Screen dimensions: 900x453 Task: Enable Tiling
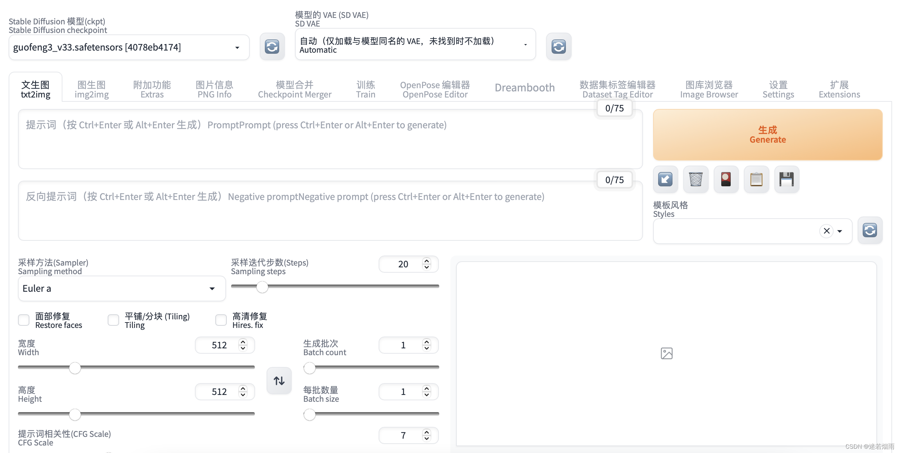pos(113,320)
